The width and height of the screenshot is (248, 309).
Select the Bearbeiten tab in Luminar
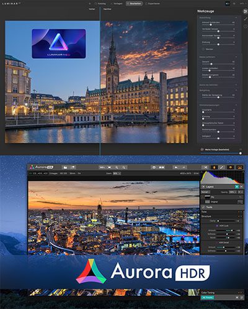pyautogui.click(x=134, y=4)
